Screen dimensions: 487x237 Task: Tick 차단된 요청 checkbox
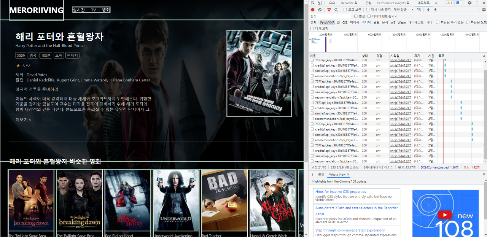468,22
